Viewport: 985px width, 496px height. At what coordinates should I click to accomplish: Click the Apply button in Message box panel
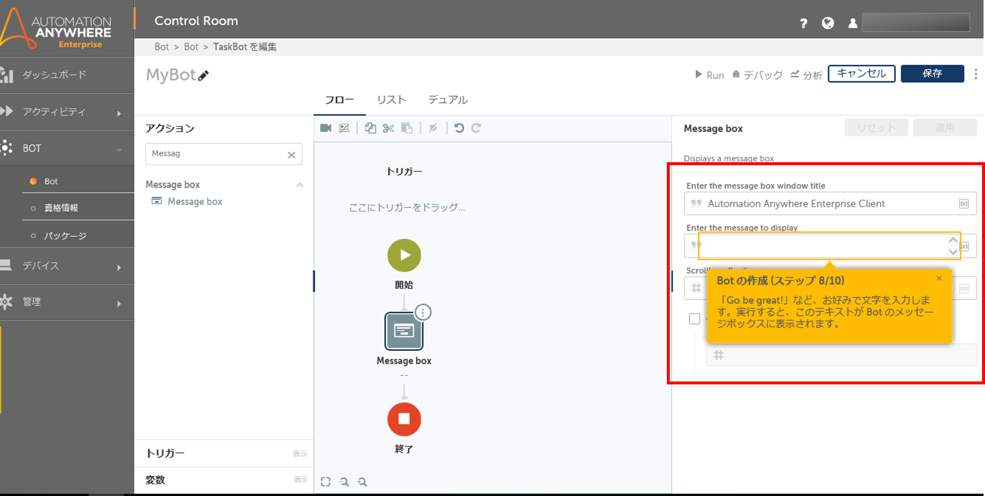pyautogui.click(x=945, y=128)
